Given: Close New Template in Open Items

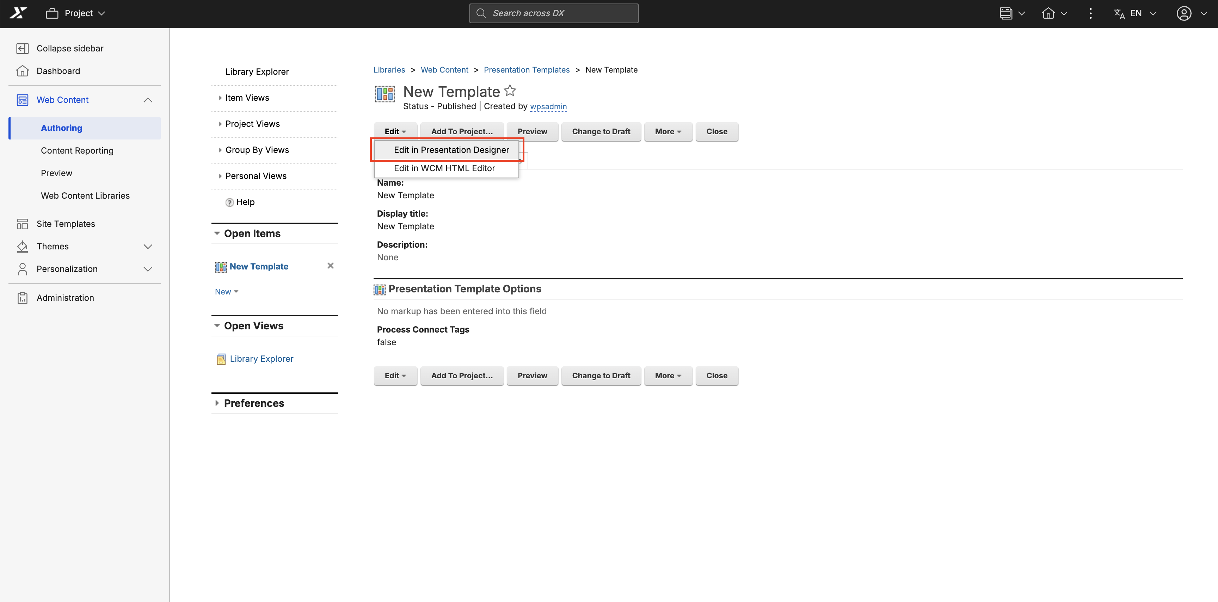Looking at the screenshot, I should pos(331,266).
